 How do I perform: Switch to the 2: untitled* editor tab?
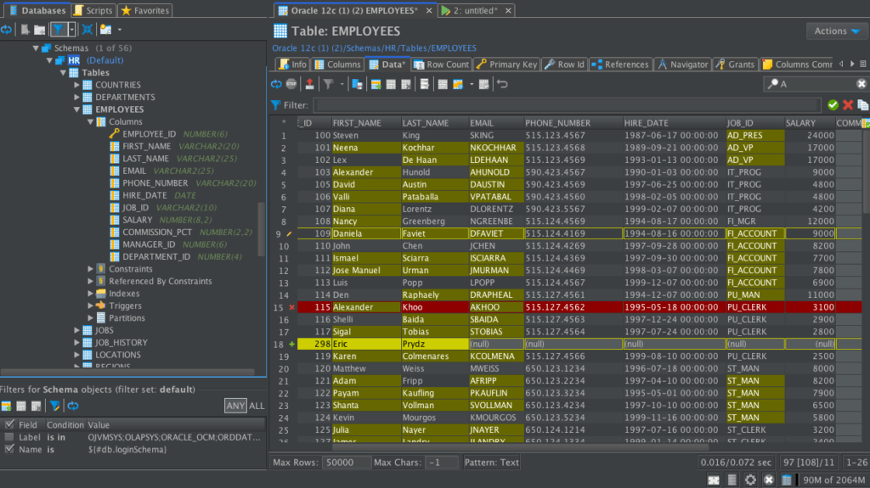point(477,10)
